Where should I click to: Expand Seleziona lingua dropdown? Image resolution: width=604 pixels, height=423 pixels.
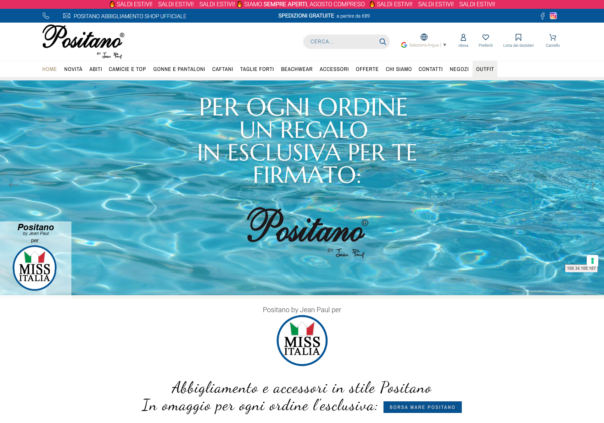tap(428, 45)
